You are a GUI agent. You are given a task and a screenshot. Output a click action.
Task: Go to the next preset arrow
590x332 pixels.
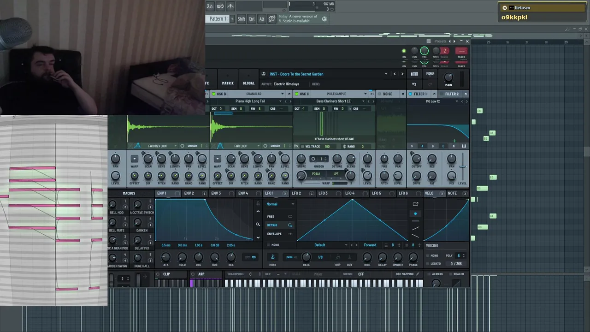(402, 74)
